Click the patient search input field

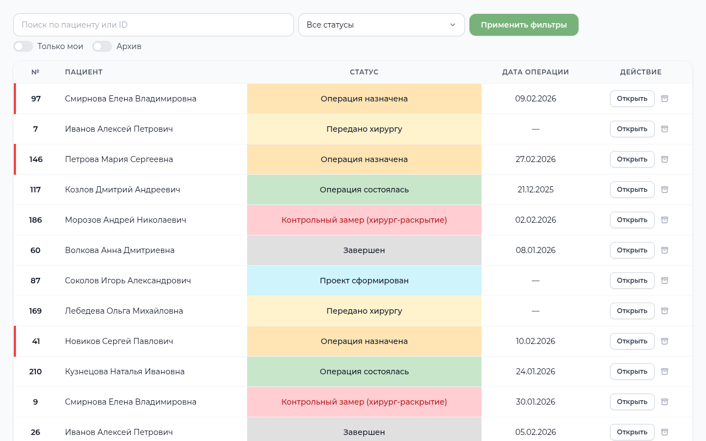pyautogui.click(x=153, y=25)
